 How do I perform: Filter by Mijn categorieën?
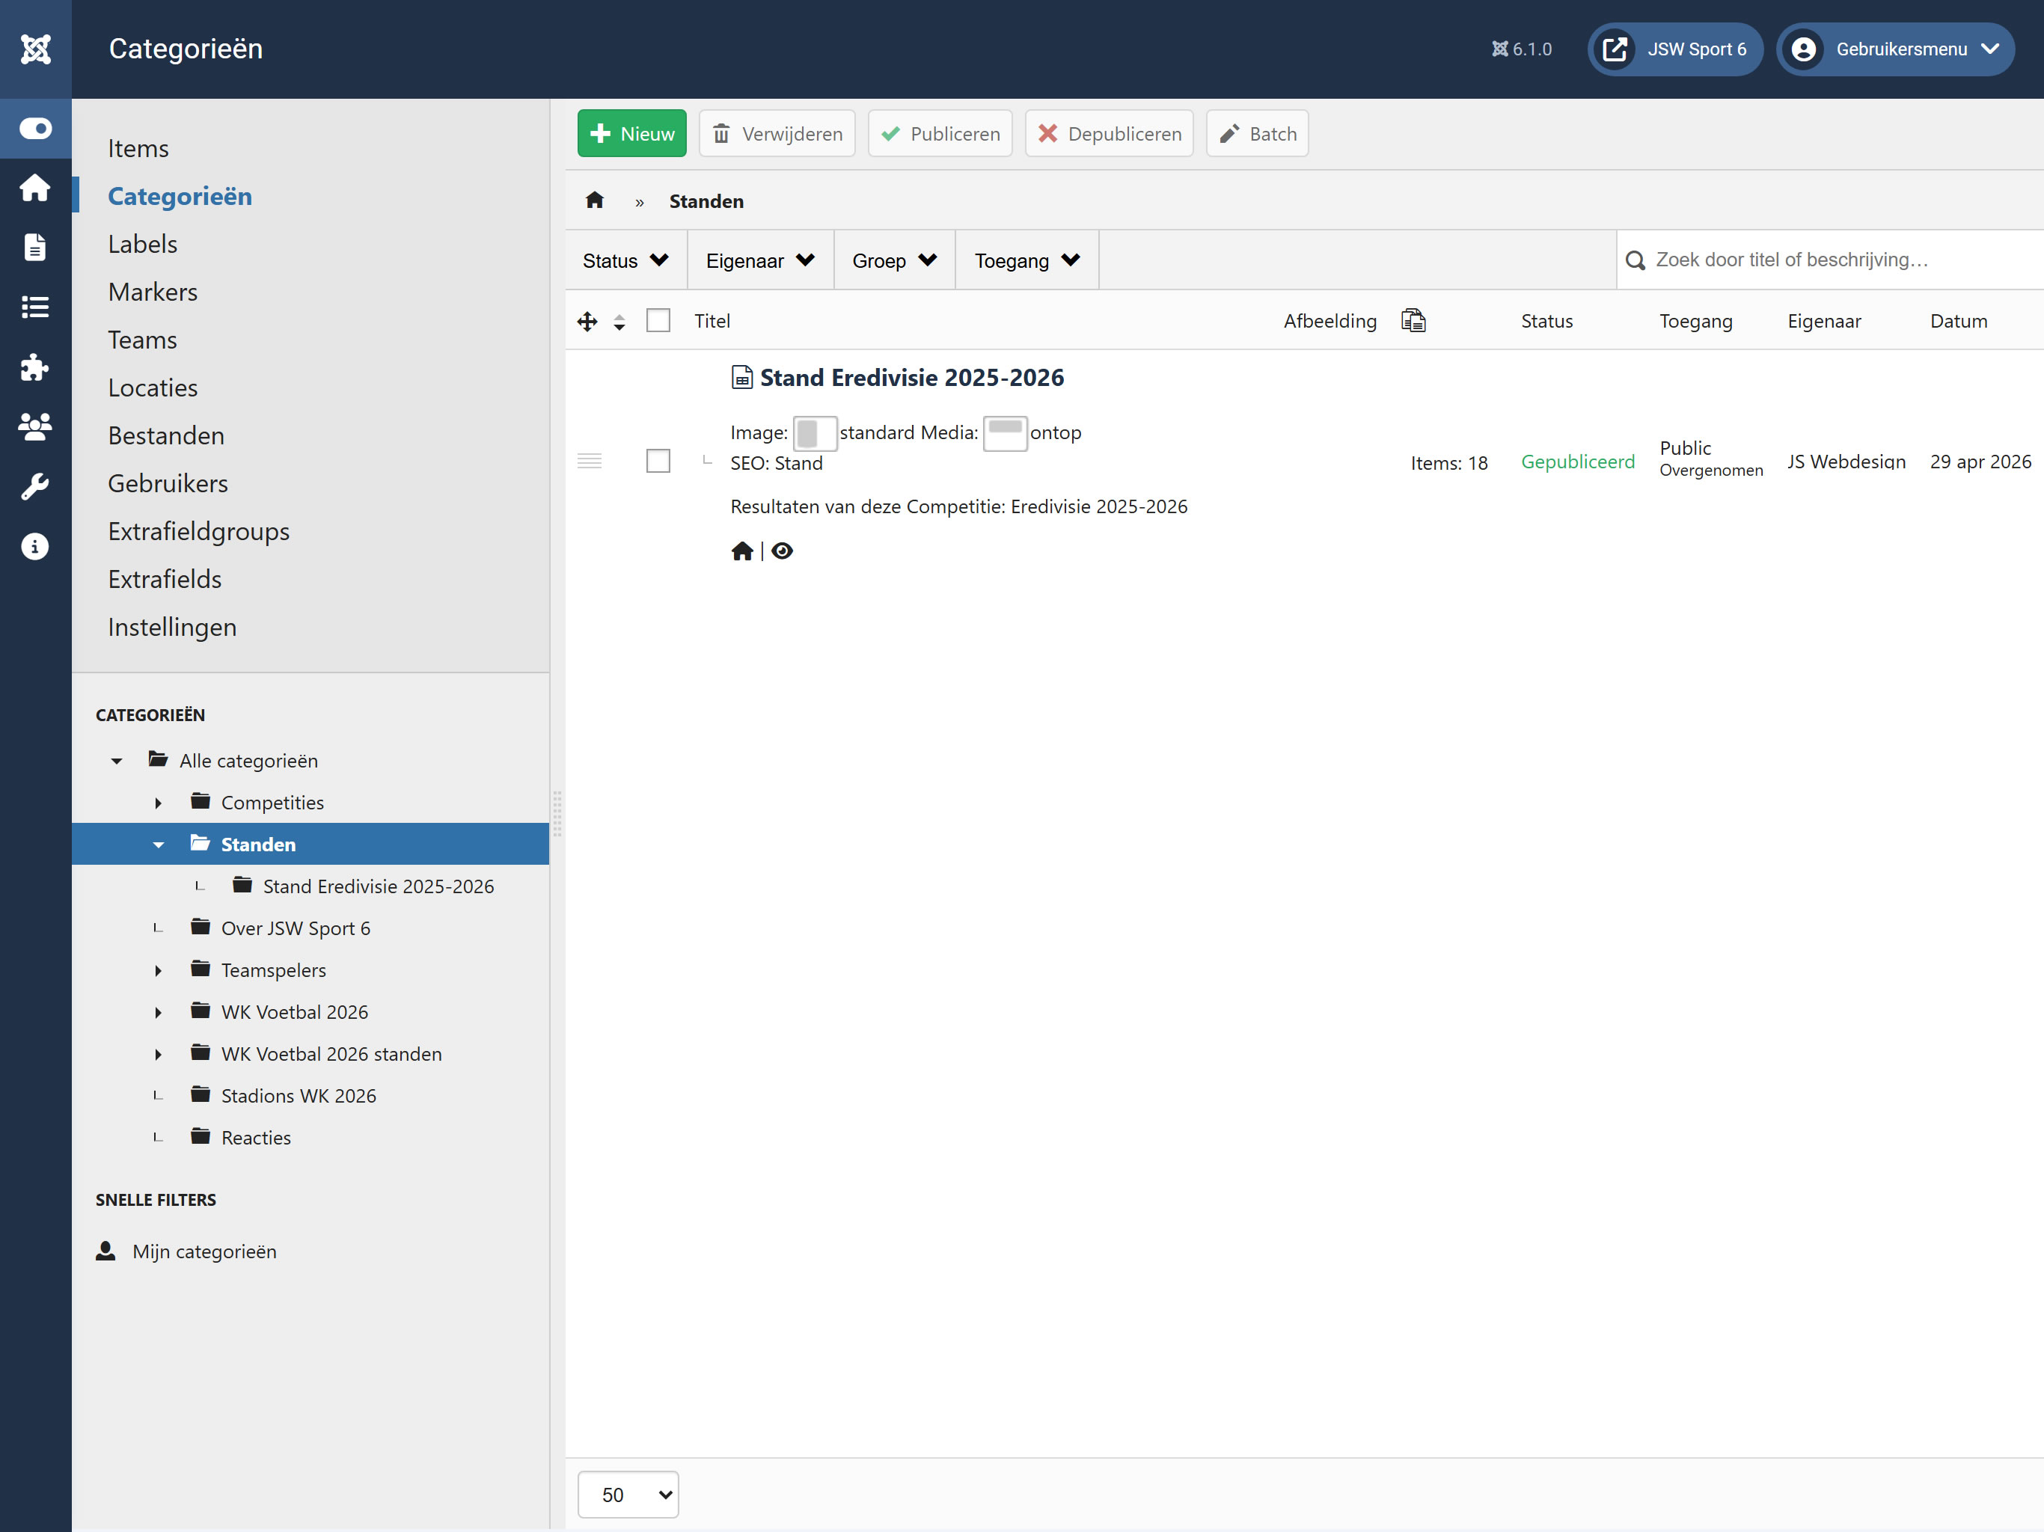tap(204, 1251)
